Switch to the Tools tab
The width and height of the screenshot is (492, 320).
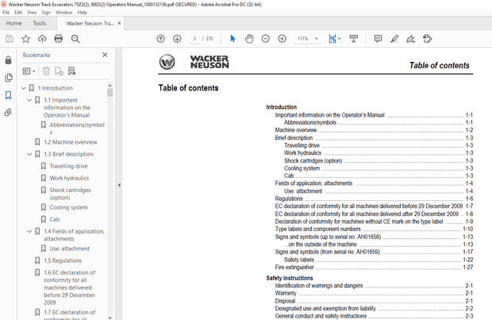(40, 23)
